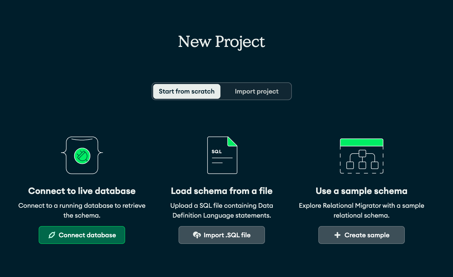Click the Explore Relational Migrator description text

[x=361, y=210]
